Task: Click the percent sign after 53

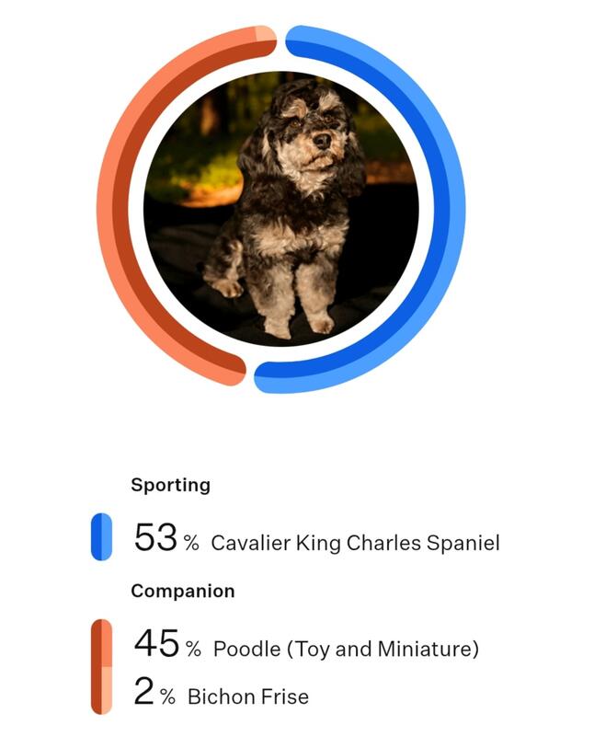Action: [x=191, y=543]
